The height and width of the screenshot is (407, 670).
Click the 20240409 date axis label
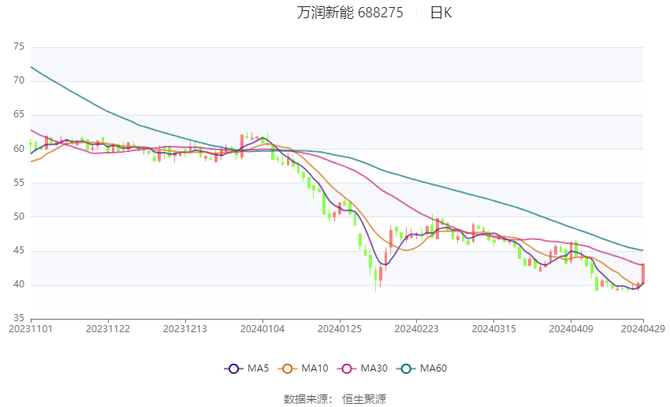point(571,329)
